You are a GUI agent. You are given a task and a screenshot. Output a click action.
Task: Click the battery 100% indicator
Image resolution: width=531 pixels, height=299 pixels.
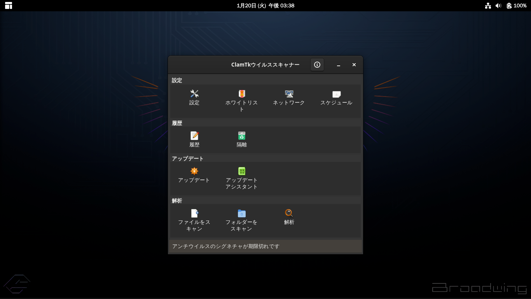click(517, 5)
